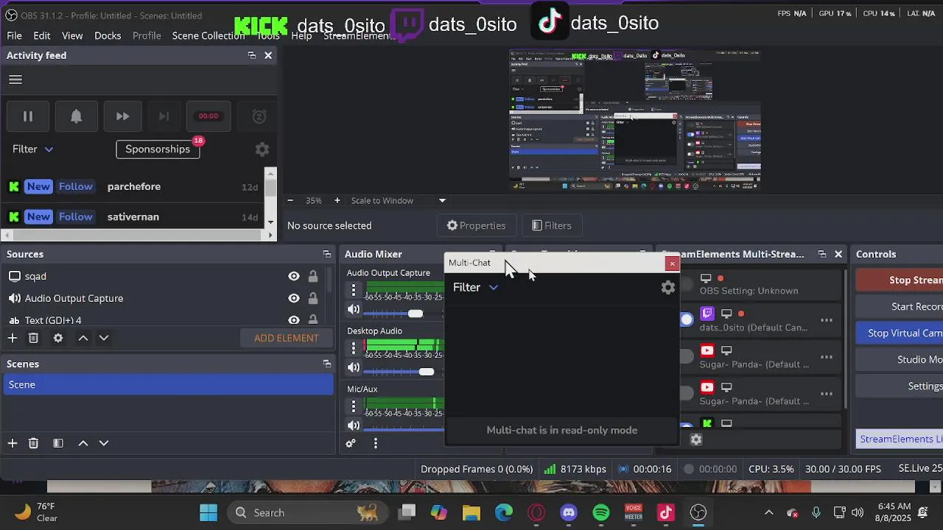Float the Sources dock
Image resolution: width=943 pixels, height=530 pixels.
pyautogui.click(x=327, y=254)
